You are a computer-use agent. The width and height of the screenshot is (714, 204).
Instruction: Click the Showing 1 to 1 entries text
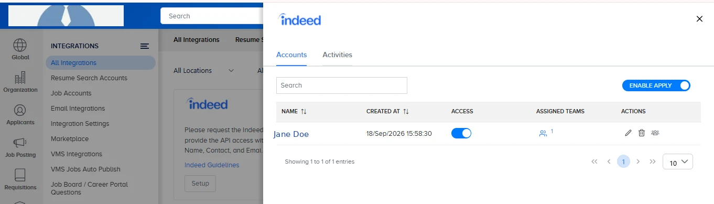click(320, 162)
